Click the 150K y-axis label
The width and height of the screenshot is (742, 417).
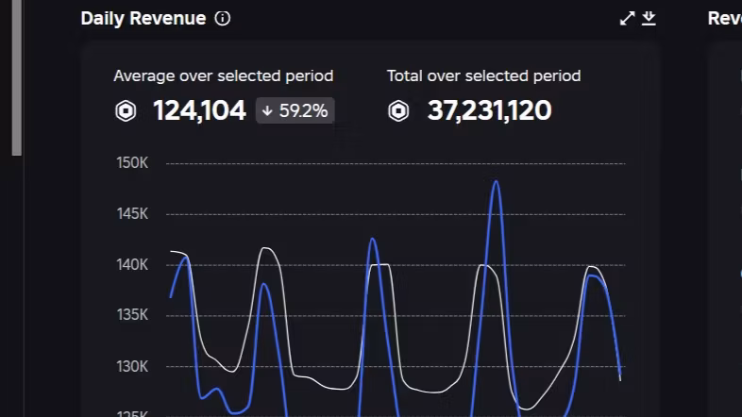132,163
